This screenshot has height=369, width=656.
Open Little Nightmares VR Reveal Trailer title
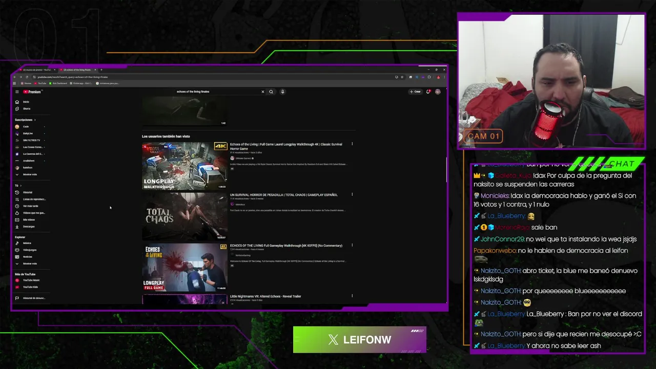pyautogui.click(x=265, y=296)
